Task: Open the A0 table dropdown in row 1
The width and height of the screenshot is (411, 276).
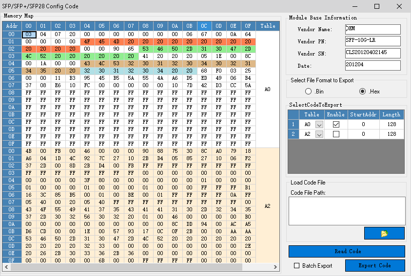Action: pos(319,125)
